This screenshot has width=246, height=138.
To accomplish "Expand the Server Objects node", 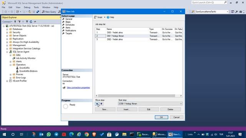I will 7,36.
